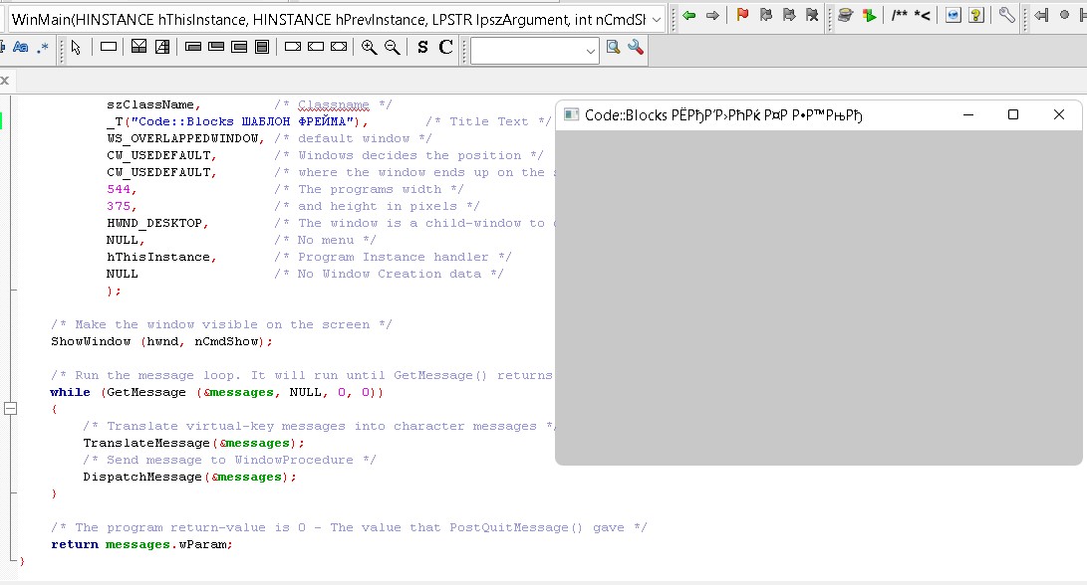Click the DispatchMessage call line
Screen dimensions: 1087x585
[189, 477]
